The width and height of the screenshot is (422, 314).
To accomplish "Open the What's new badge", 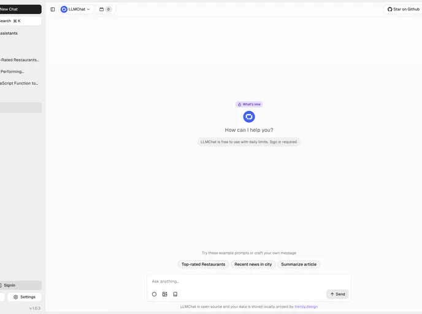I will pyautogui.click(x=249, y=104).
